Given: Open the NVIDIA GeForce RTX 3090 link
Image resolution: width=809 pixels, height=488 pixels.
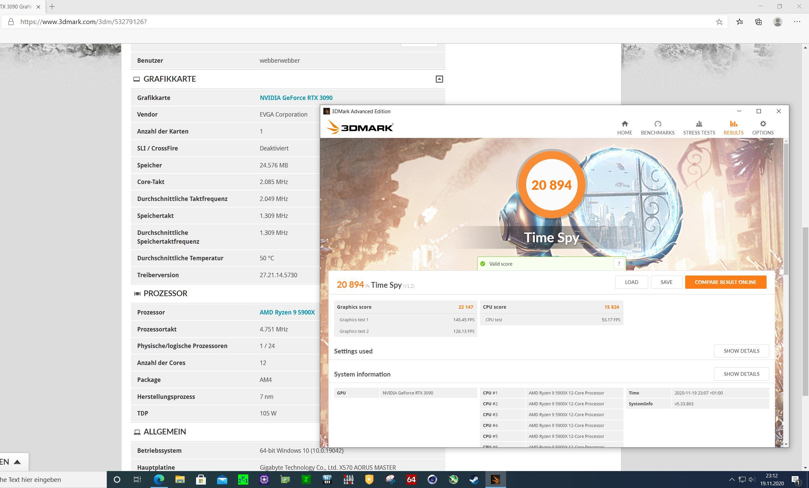Looking at the screenshot, I should 296,98.
